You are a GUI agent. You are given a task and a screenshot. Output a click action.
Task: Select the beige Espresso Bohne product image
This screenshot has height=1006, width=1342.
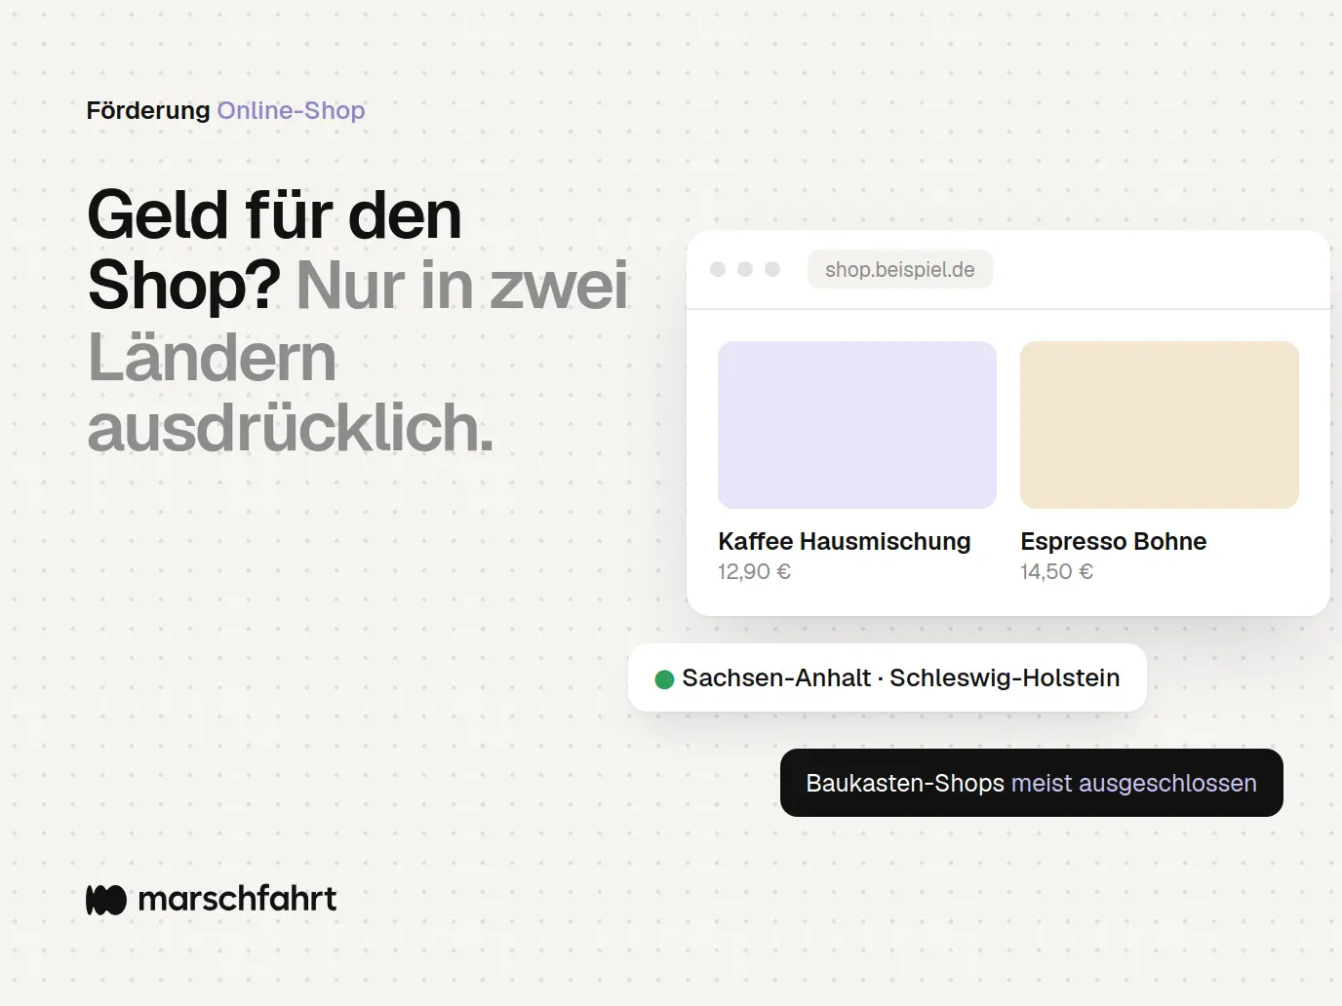pyautogui.click(x=1160, y=425)
